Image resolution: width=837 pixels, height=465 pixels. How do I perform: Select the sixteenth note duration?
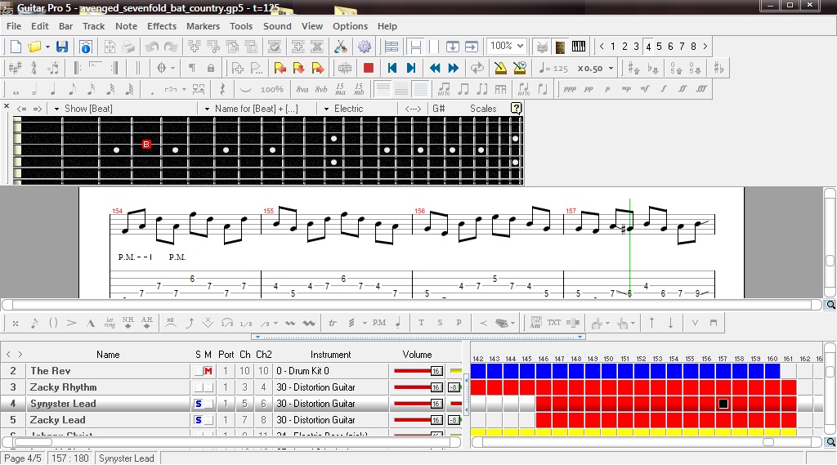[x=92, y=90]
